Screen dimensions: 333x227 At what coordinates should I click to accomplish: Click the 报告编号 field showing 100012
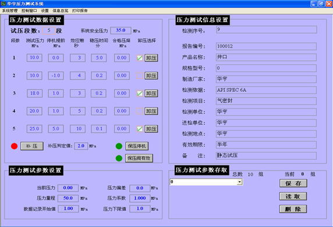[x=266, y=46]
